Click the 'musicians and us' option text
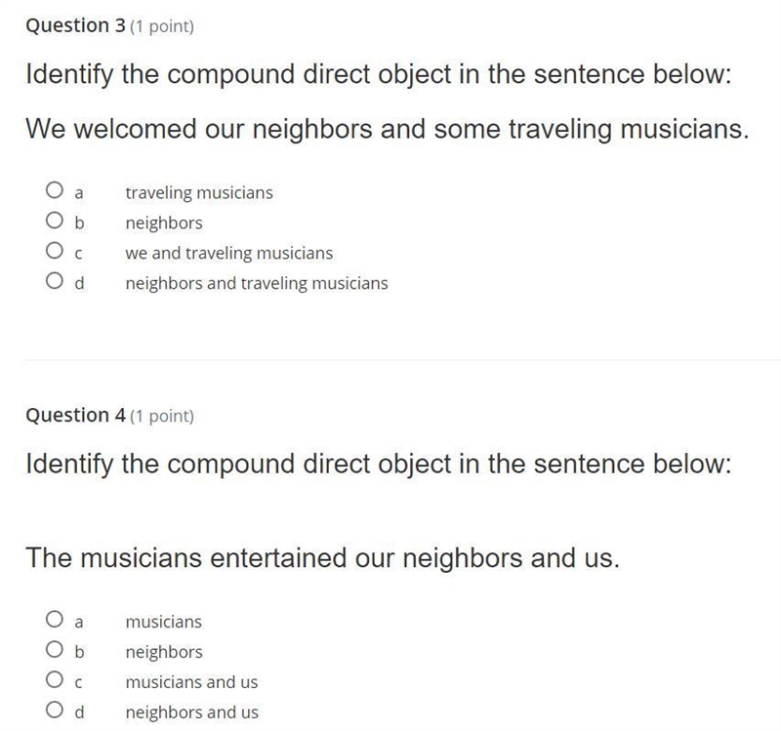Viewport: 781px width, 731px height. coord(191,682)
